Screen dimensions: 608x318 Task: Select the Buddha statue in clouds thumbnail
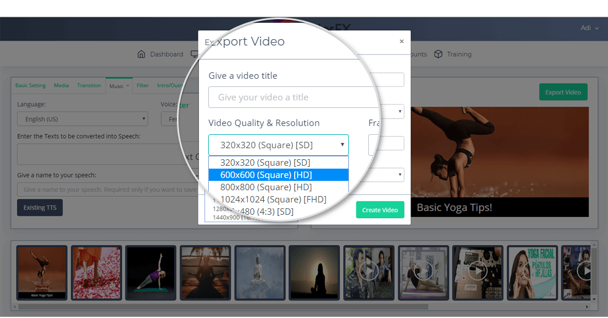(x=260, y=273)
